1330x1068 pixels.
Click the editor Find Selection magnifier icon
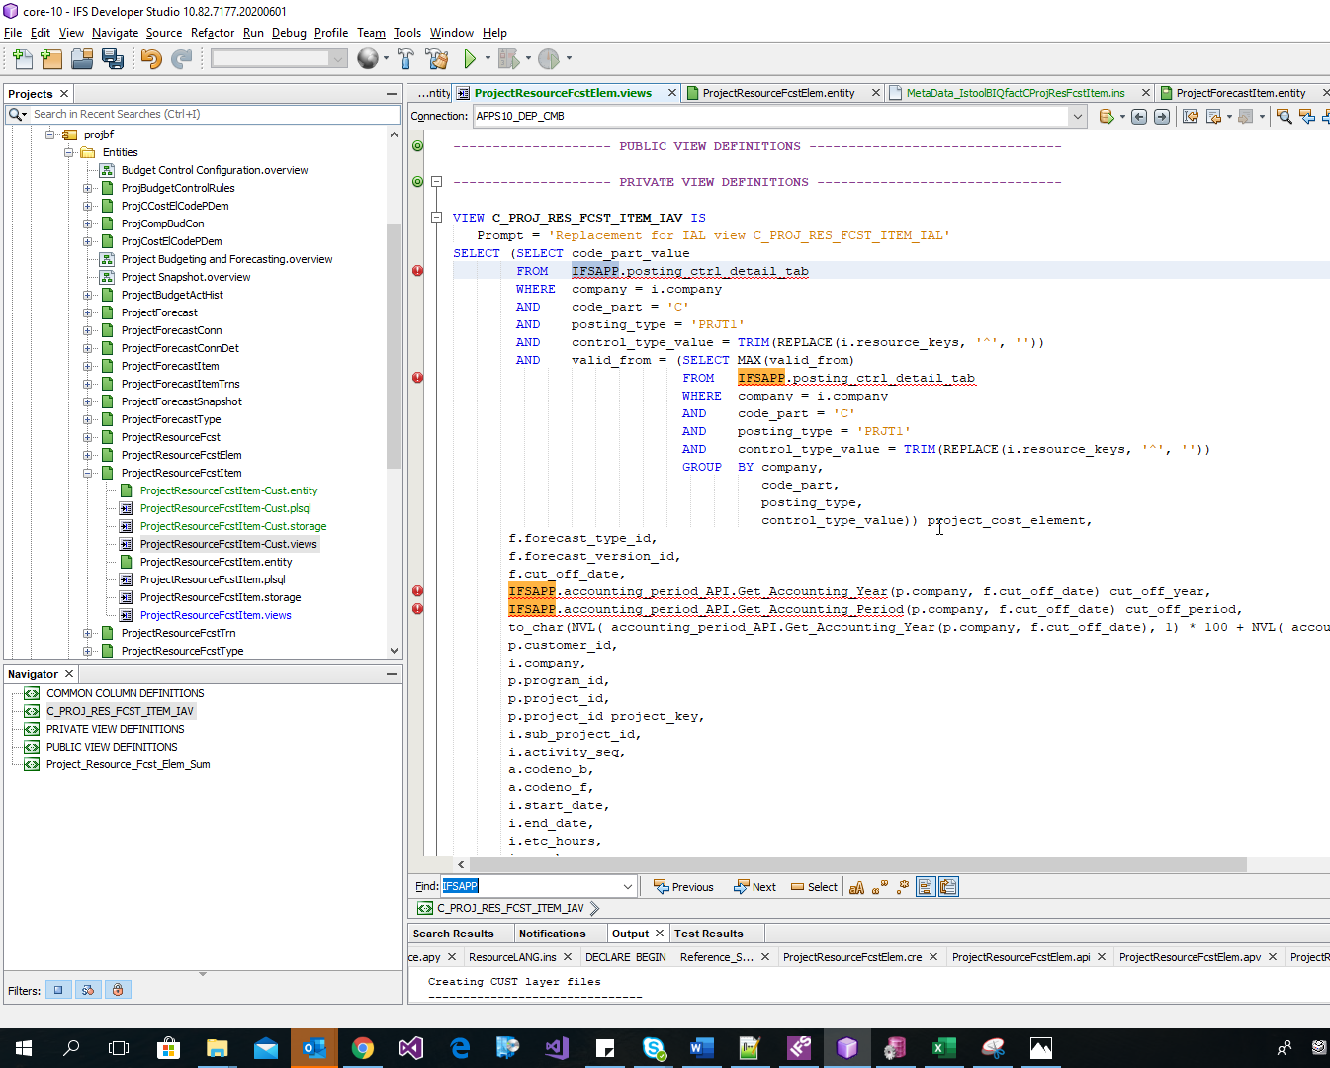1284,117
